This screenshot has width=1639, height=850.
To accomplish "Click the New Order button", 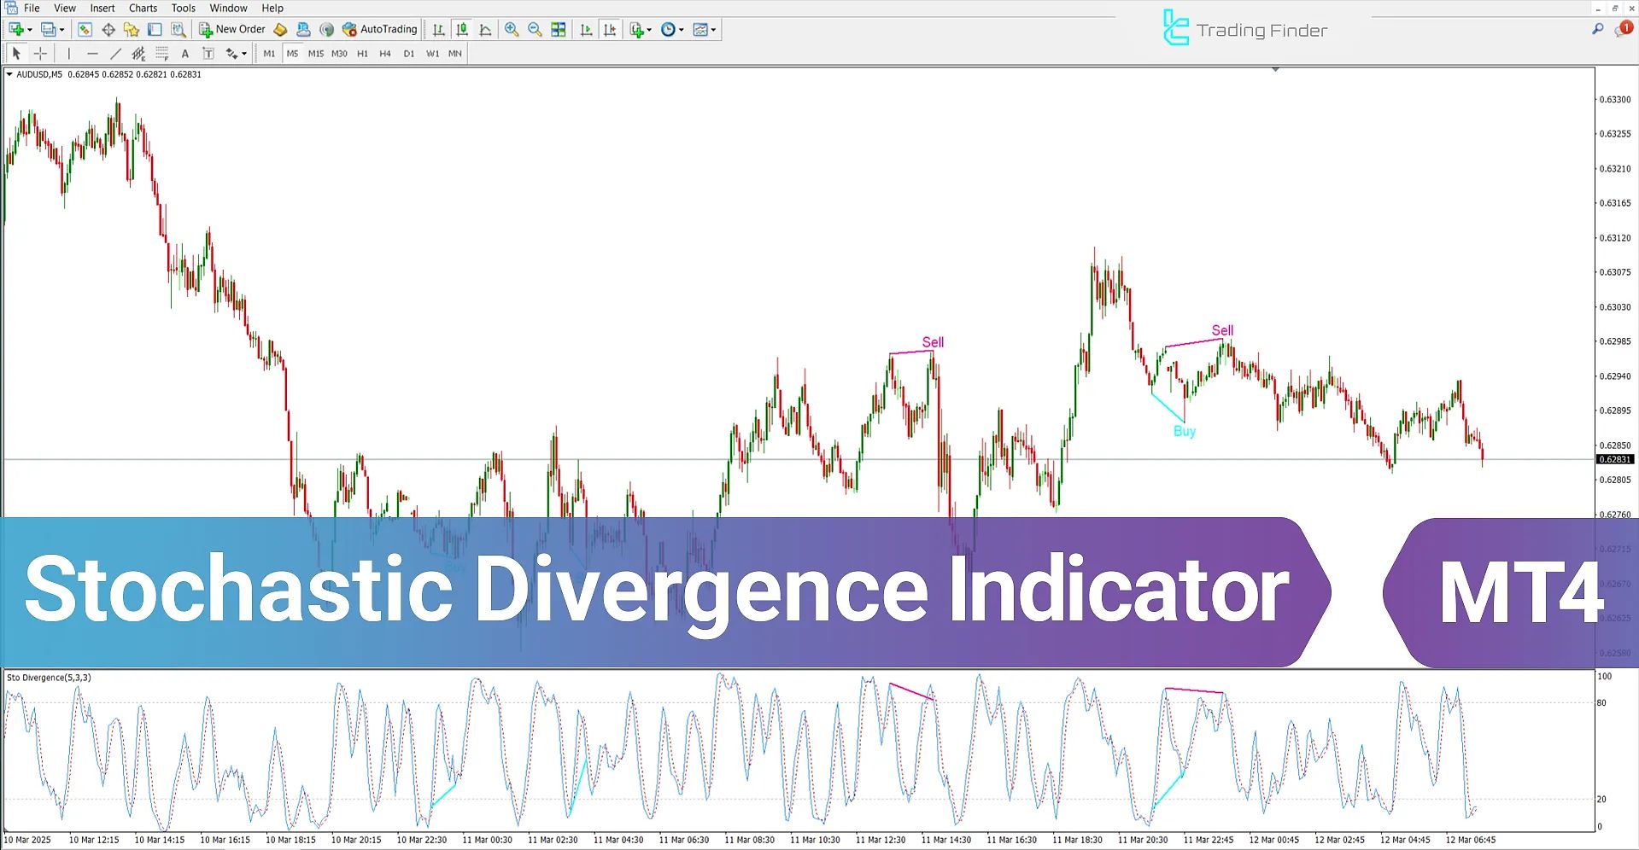I will (x=232, y=30).
